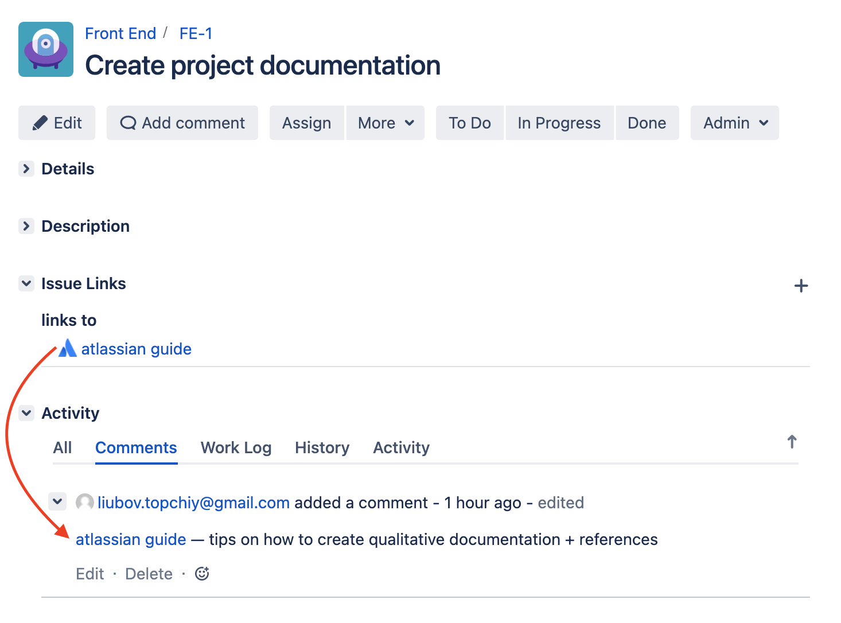Click Edit button with pencil icon
Screen dimensions: 841x623
click(57, 123)
